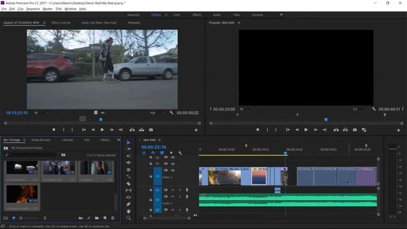This screenshot has height=229, width=407.
Task: Click Extract button in Program monitor
Action: point(345,130)
